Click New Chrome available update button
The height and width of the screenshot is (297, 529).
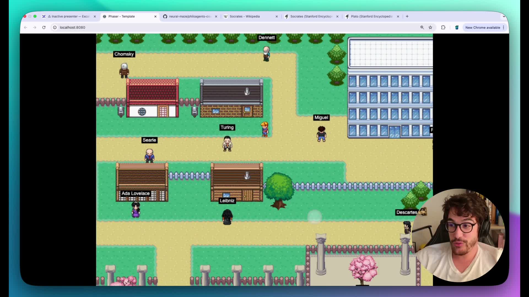482,28
